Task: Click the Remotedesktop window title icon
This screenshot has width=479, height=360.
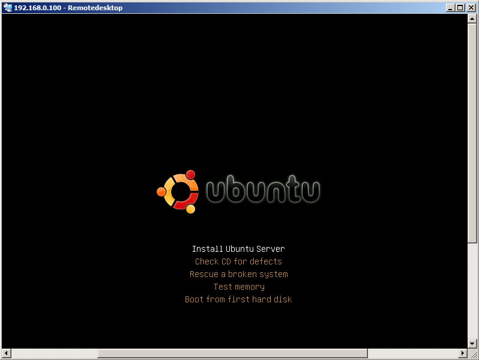Action: tap(8, 8)
